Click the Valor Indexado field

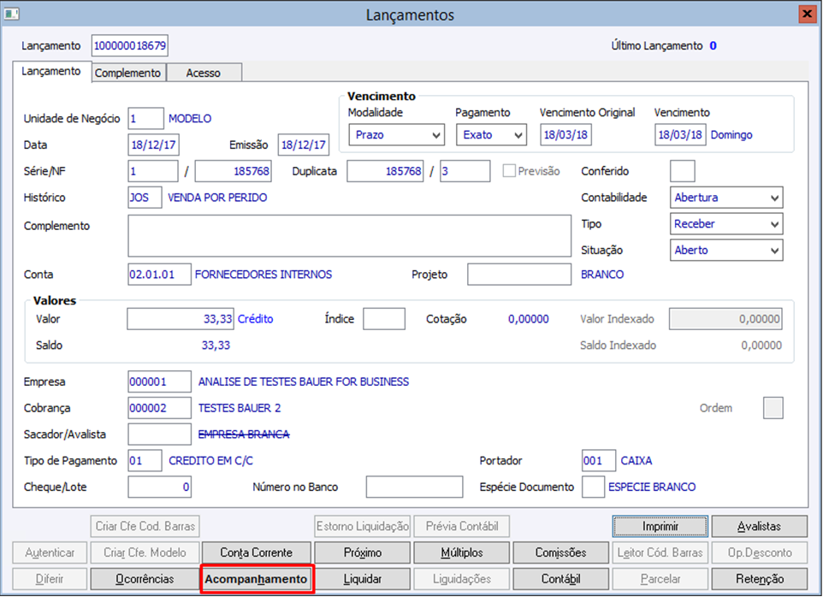point(725,319)
